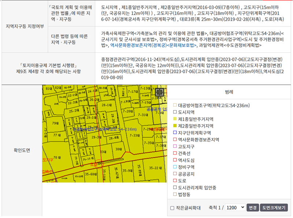Click the 도로 legend swatch

(x=175, y=180)
